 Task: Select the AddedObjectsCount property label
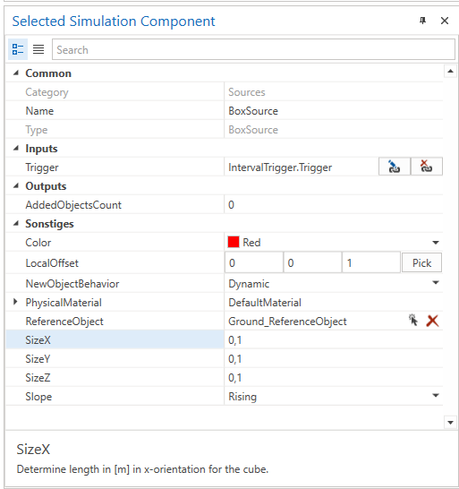point(73,205)
